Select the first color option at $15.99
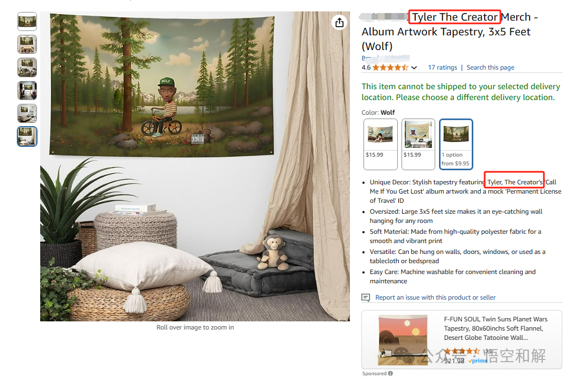 pyautogui.click(x=380, y=144)
